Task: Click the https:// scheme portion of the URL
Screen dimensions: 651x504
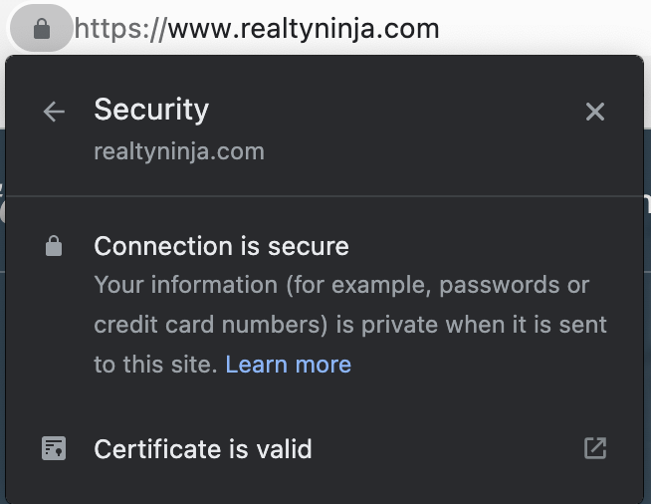Action: [x=120, y=29]
